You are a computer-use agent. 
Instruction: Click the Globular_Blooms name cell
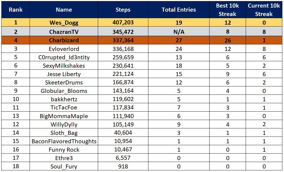tap(64, 90)
